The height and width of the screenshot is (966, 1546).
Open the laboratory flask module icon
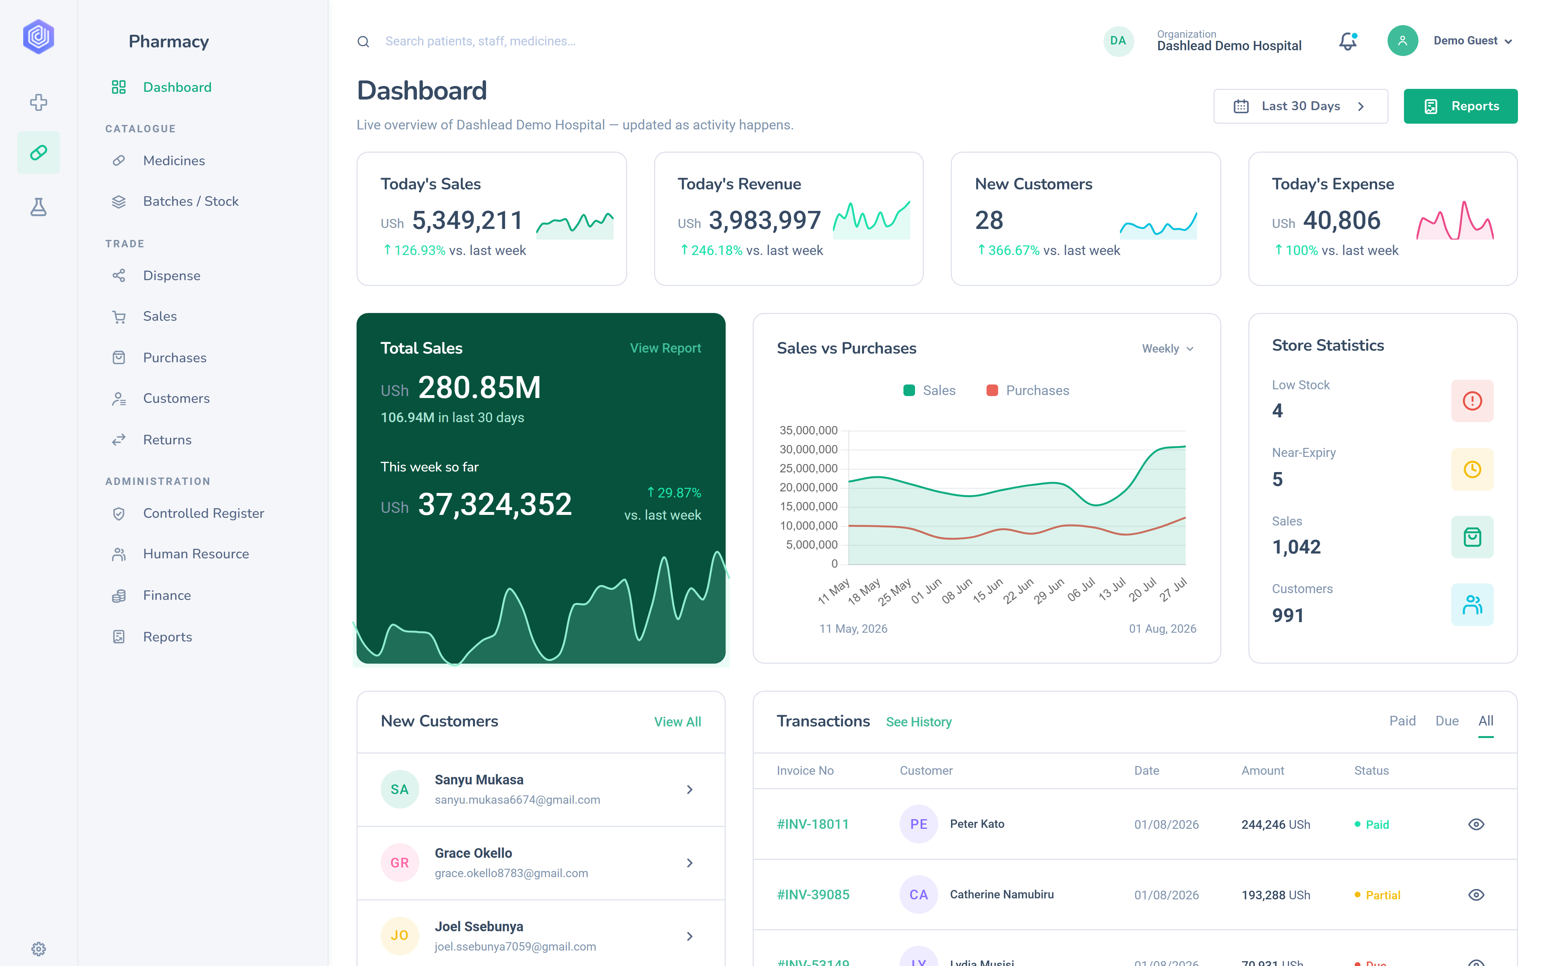click(38, 206)
